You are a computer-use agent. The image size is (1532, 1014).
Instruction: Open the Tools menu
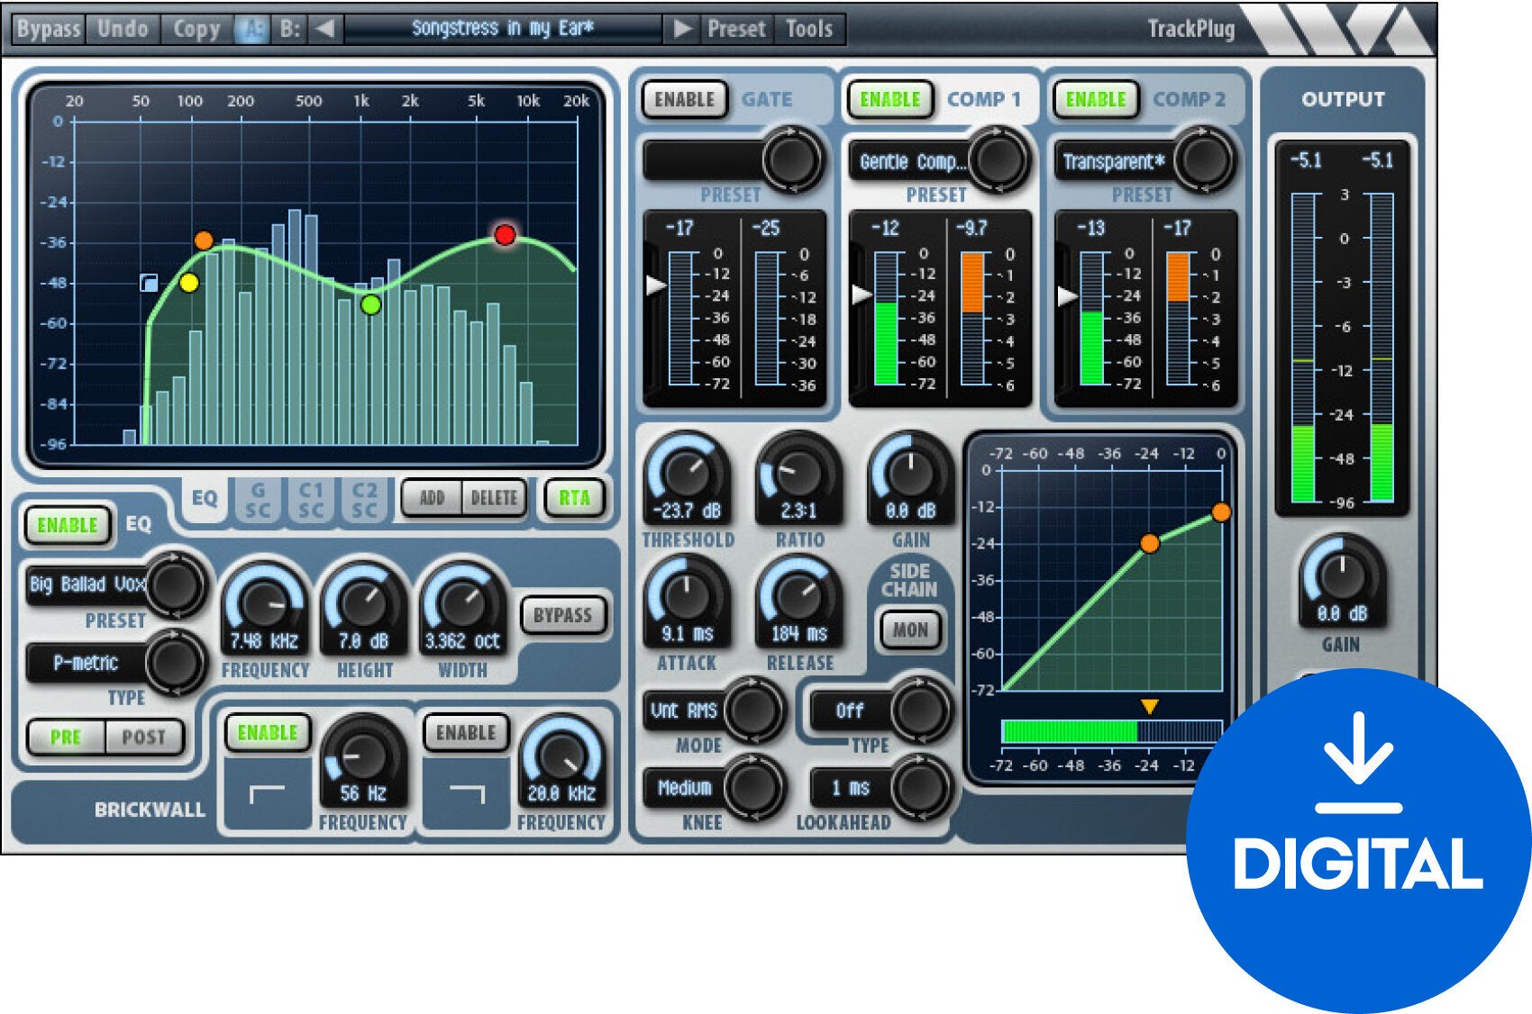coord(809,29)
